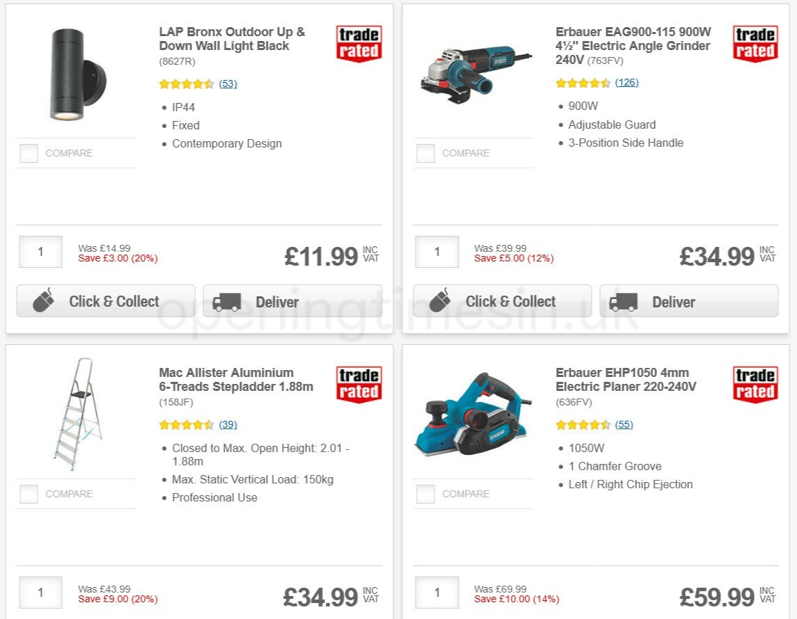Select the star rating for the Erbauer angle grinder
This screenshot has width=797, height=619.
coord(583,82)
